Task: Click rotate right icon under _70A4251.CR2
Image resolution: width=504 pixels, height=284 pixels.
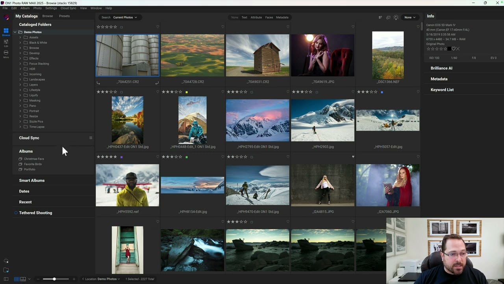Action: point(157,83)
